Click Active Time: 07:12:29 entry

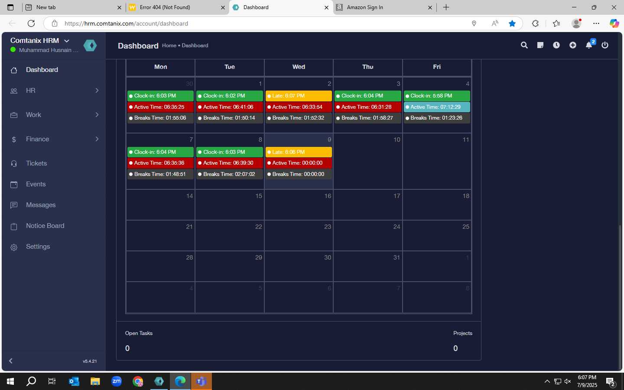437,107
